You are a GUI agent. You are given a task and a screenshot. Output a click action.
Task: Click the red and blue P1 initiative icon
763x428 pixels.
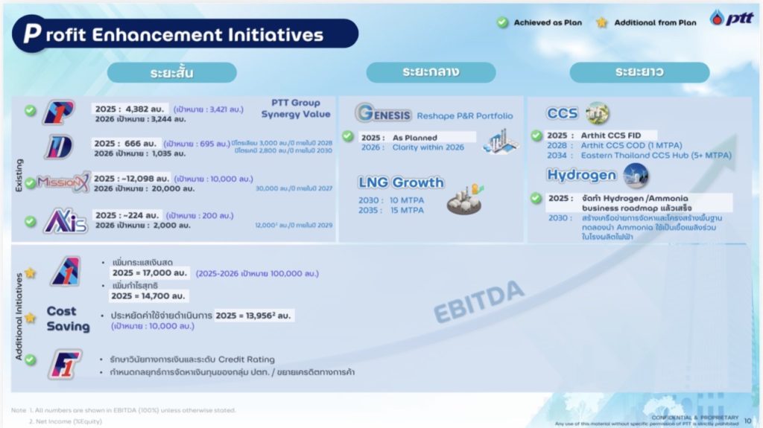tap(58, 112)
